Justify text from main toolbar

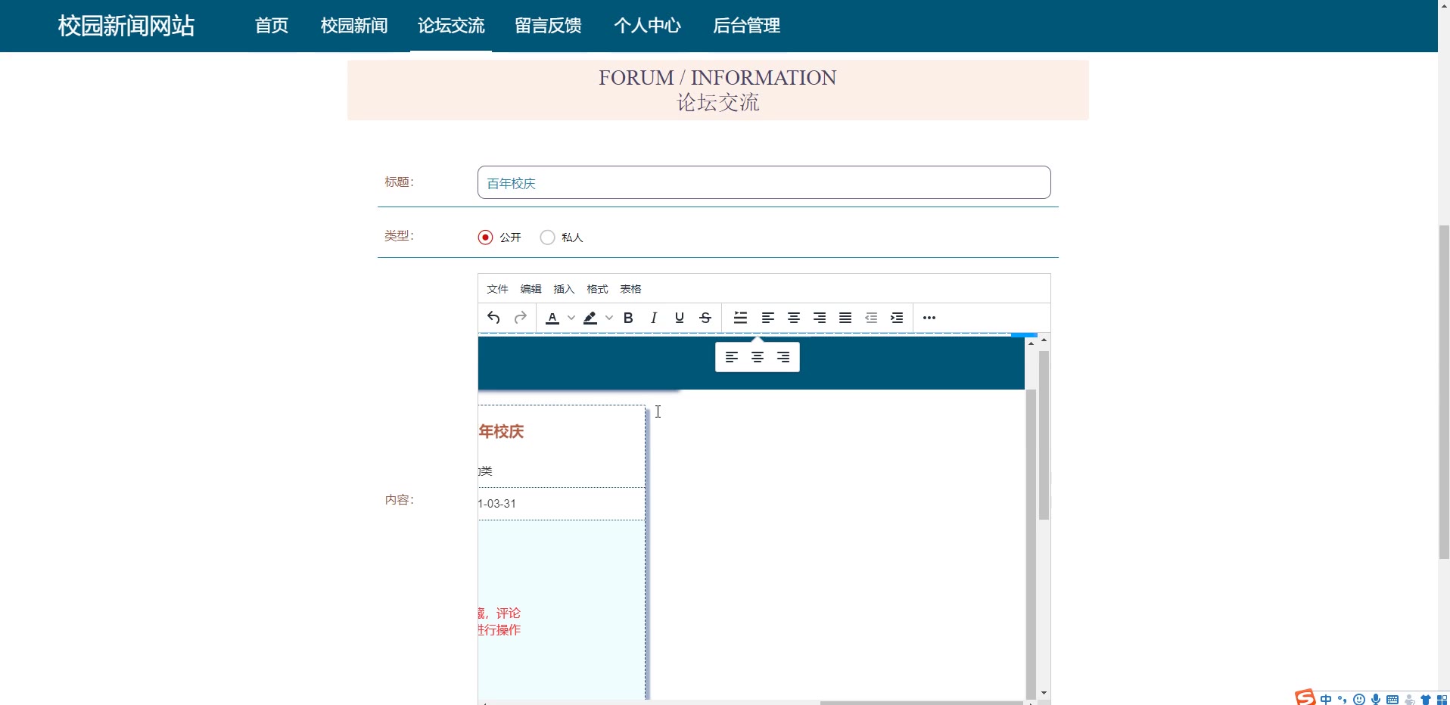[x=845, y=318]
